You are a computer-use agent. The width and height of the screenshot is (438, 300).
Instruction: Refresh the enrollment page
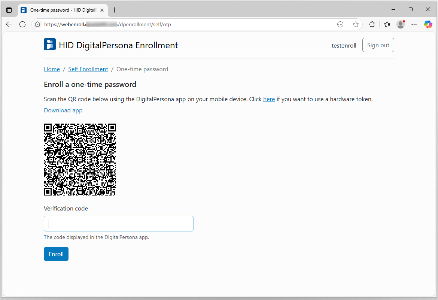(22, 24)
